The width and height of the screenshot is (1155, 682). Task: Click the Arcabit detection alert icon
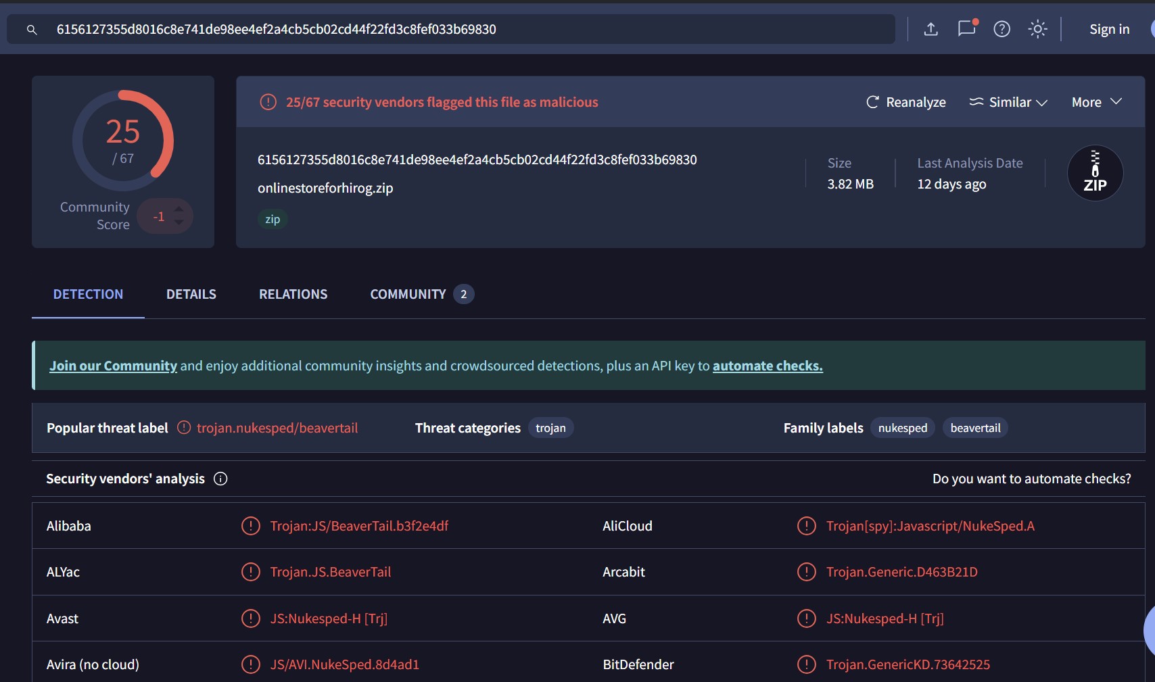coord(807,572)
